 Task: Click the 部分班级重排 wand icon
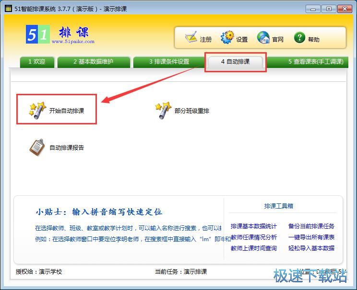tap(163, 111)
